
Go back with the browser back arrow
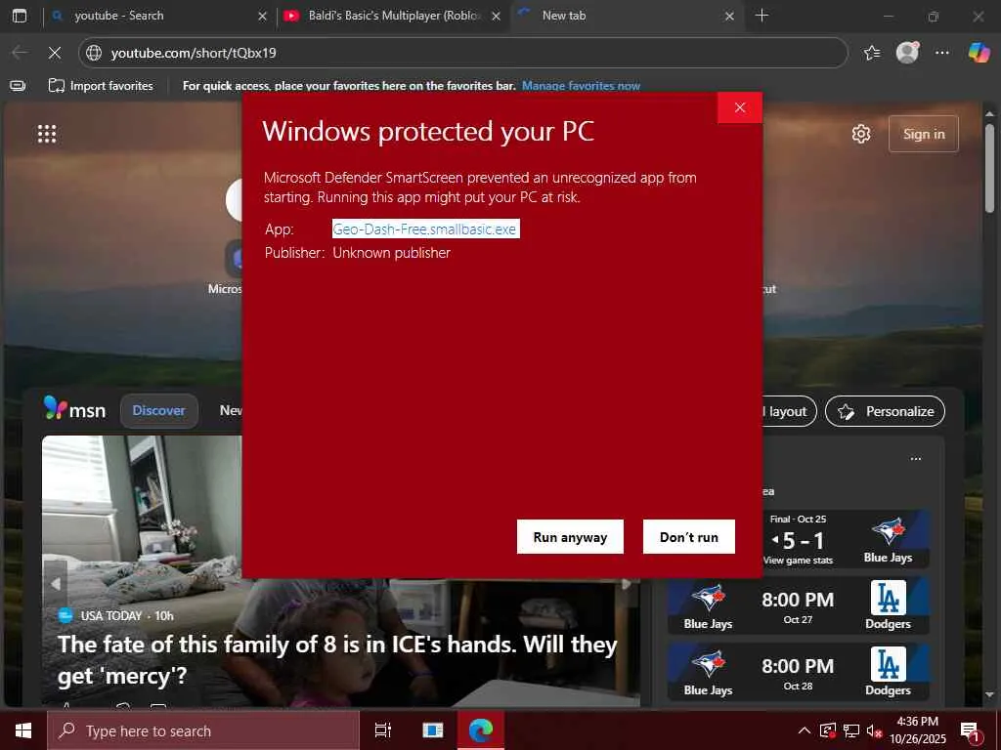[20, 53]
